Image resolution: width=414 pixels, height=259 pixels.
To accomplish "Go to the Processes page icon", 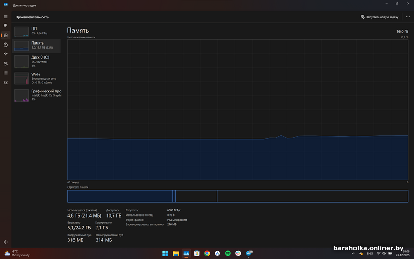I will (x=6, y=25).
